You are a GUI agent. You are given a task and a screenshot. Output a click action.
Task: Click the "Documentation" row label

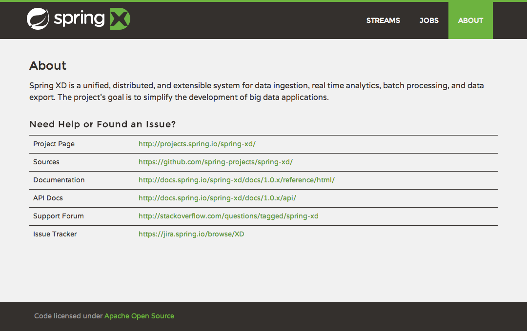click(x=59, y=180)
